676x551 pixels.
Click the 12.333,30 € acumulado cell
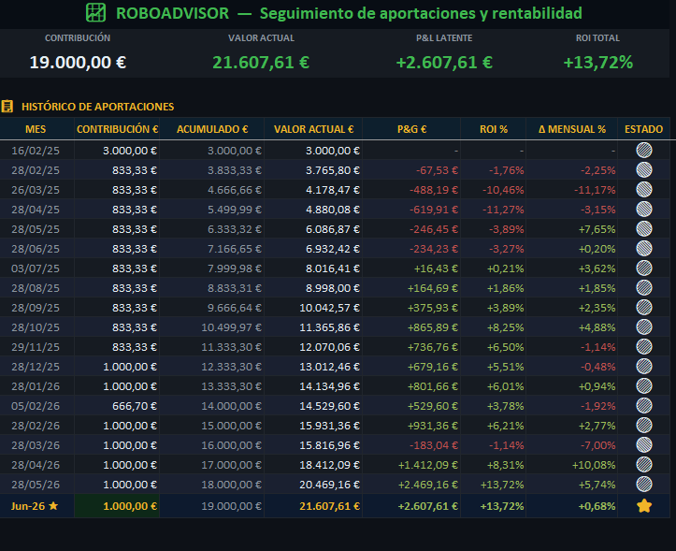pos(212,367)
